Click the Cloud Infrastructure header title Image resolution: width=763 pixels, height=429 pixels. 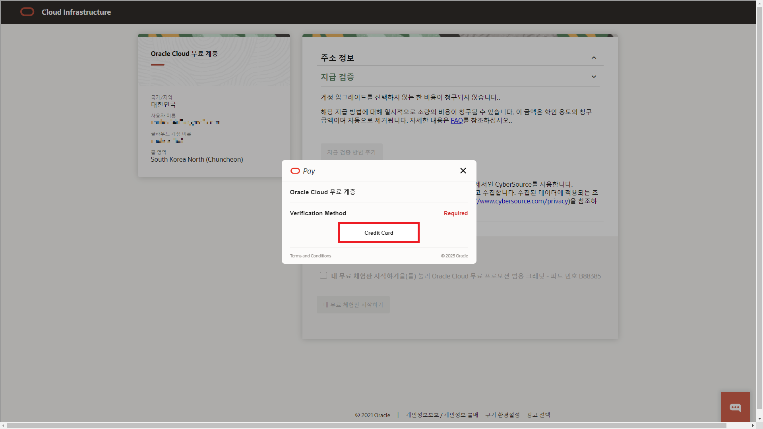(76, 12)
